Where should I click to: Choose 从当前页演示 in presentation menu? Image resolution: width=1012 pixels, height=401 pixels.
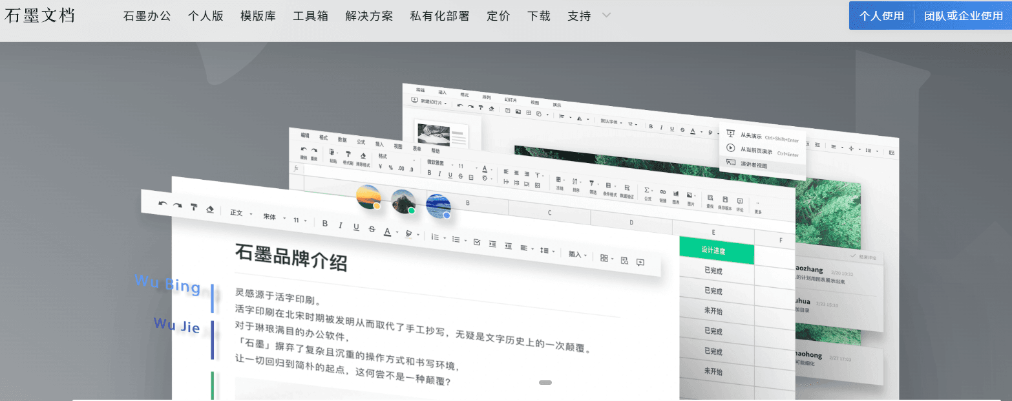click(x=763, y=151)
